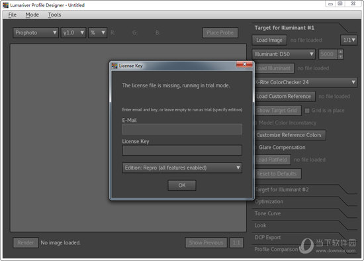Toggle the Grid is in place checkbox
The width and height of the screenshot is (364, 261).
307,111
